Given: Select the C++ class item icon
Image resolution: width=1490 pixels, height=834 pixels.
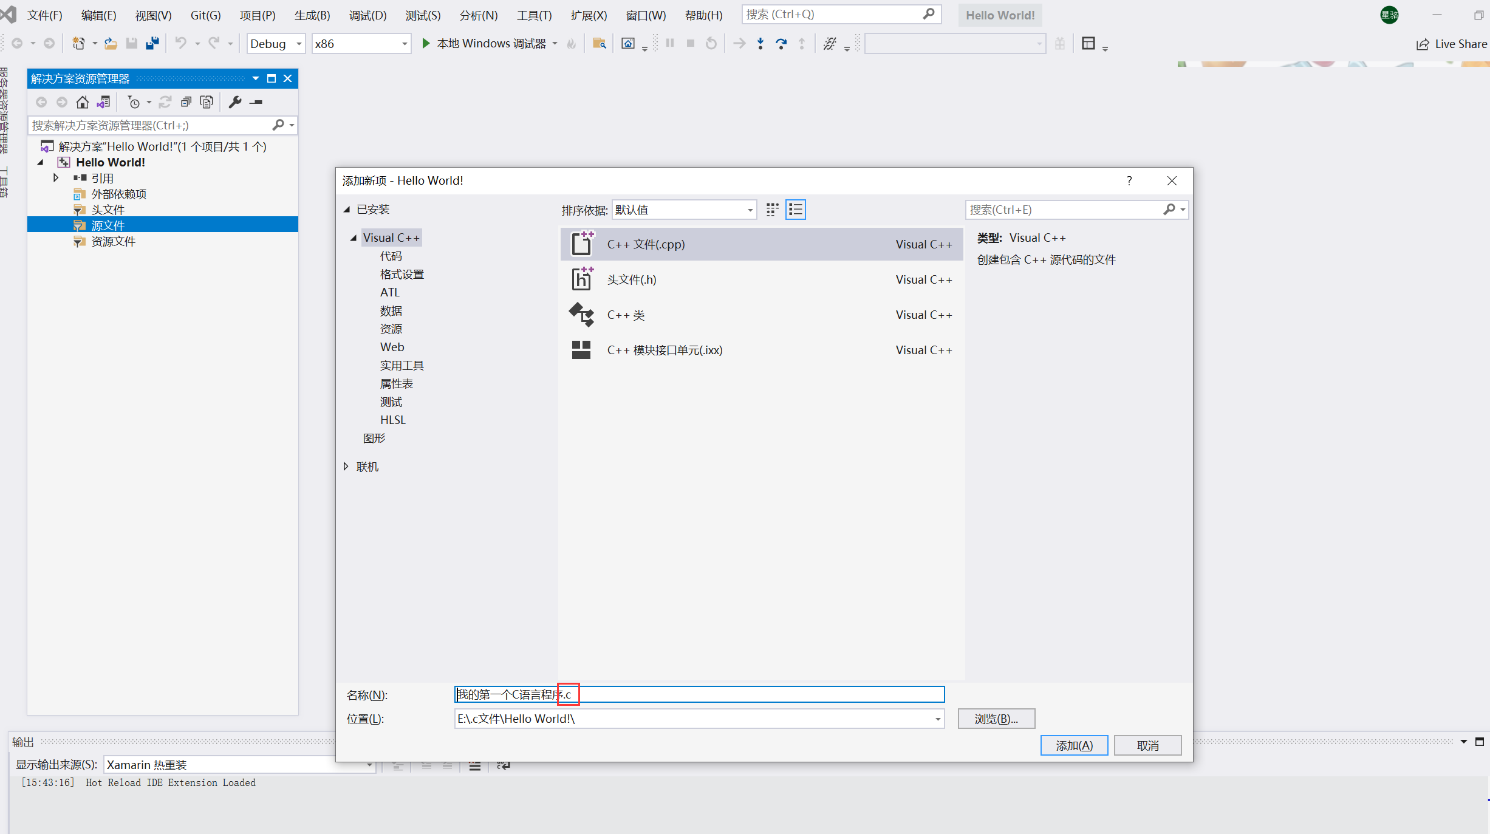Looking at the screenshot, I should pos(581,315).
